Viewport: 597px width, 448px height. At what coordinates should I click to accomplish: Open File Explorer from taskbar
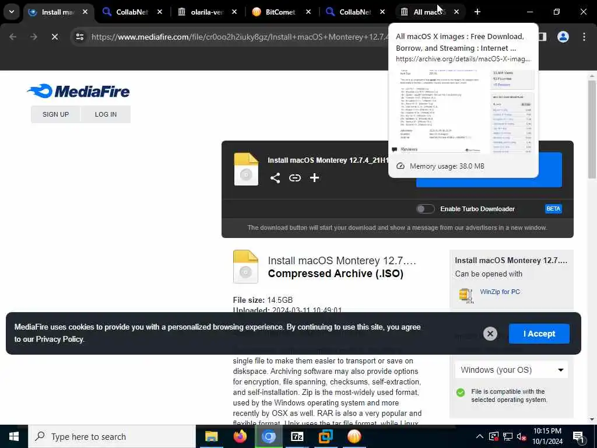(x=211, y=436)
